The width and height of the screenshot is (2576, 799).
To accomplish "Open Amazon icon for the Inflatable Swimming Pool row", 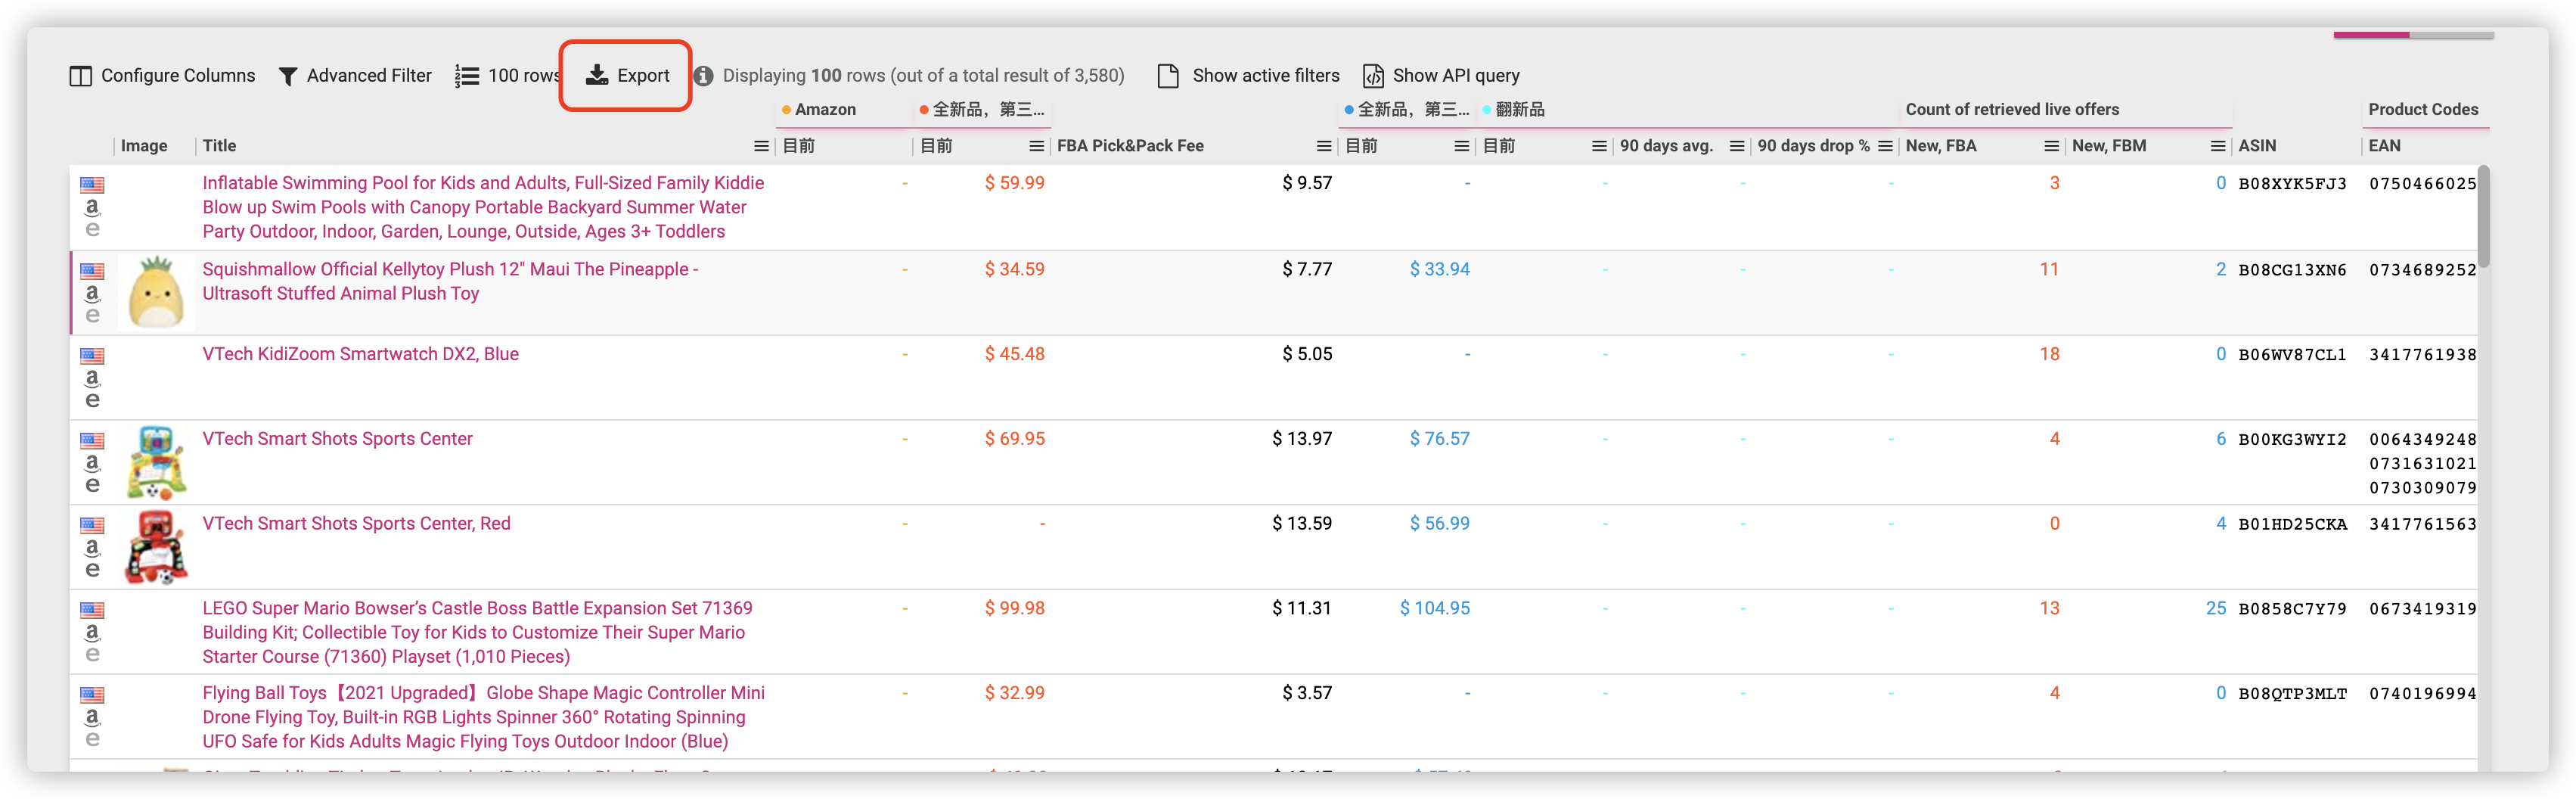I will pos(92,207).
